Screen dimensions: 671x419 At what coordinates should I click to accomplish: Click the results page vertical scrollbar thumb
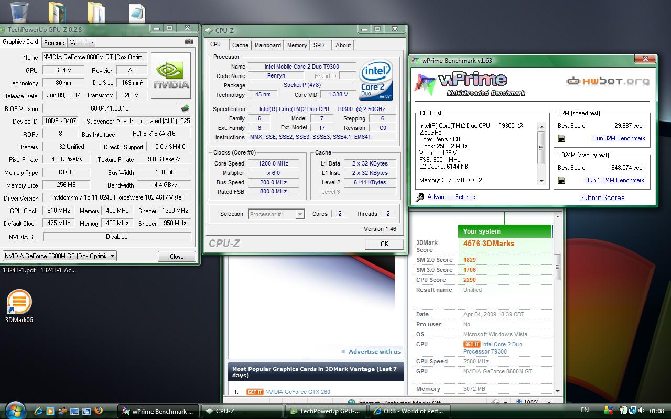(557, 268)
